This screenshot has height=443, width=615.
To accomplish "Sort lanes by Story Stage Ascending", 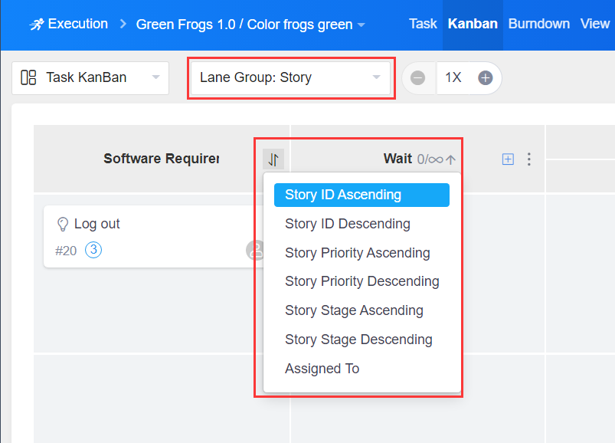I will (x=354, y=310).
